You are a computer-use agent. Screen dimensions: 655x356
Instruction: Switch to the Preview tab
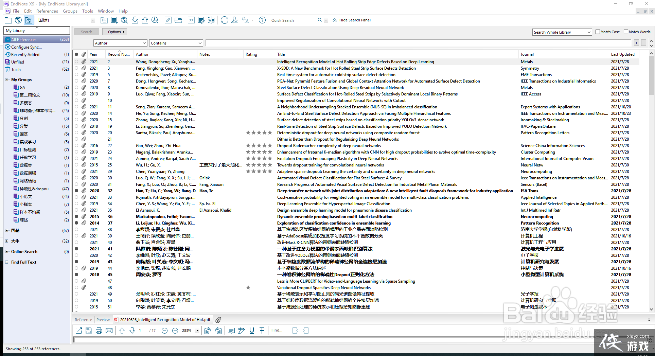point(103,320)
